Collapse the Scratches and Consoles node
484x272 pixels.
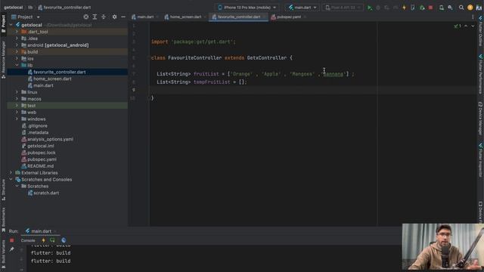[x=11, y=180]
